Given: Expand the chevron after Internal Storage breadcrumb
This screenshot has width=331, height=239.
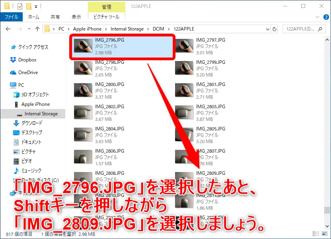Looking at the screenshot, I should tap(148, 29).
